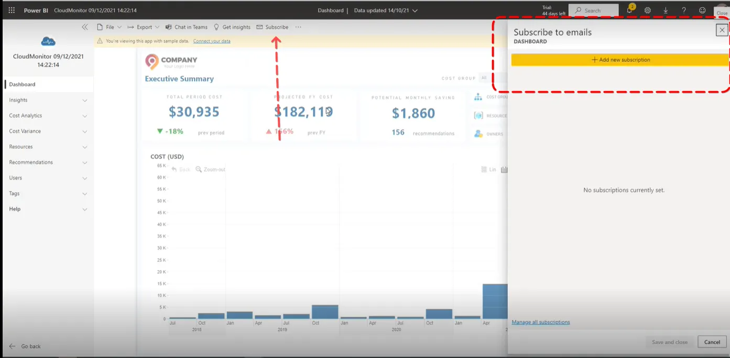The height and width of the screenshot is (358, 730).
Task: Expand the Tags section
Action: pos(85,194)
